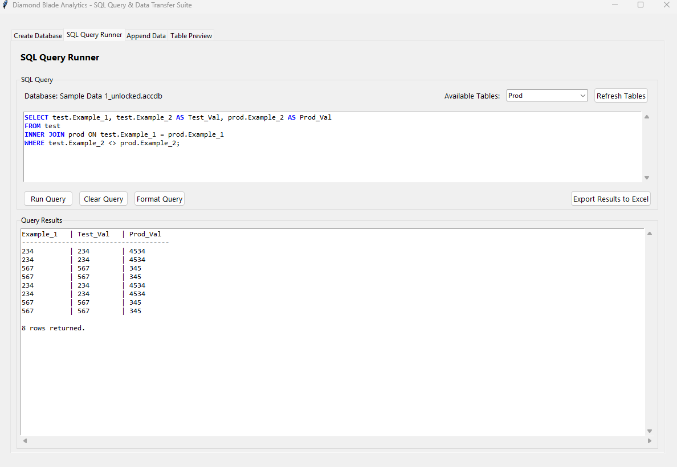Image resolution: width=677 pixels, height=467 pixels.
Task: Click the WHERE clause line in the query
Action: click(x=102, y=144)
